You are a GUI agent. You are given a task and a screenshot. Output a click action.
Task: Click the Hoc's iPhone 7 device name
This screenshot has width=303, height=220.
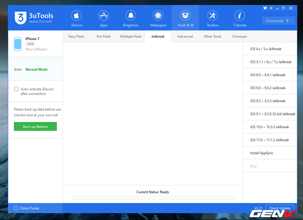[x=37, y=49]
